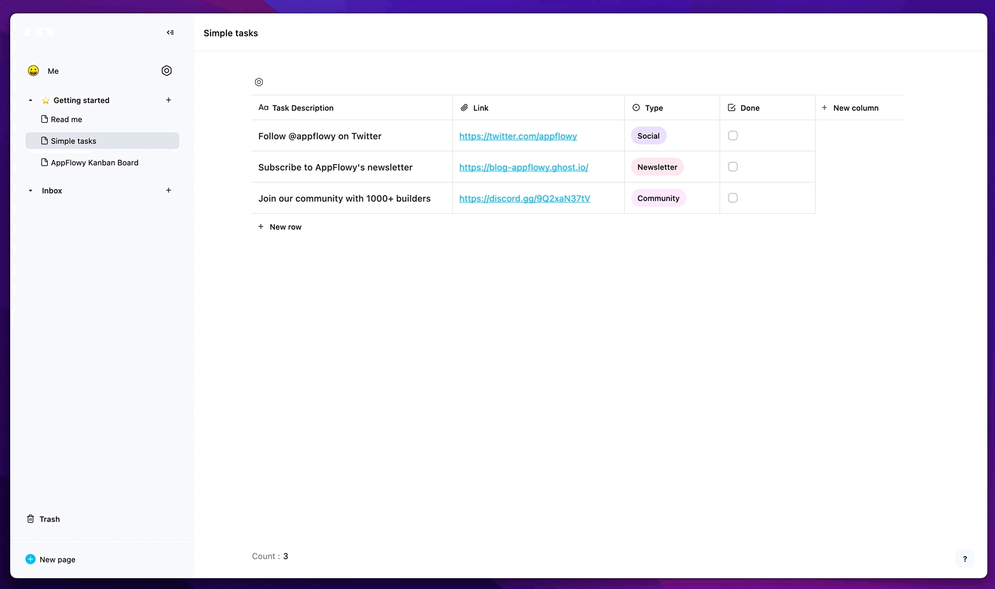Click the Social tag in the Type column
The width and height of the screenshot is (995, 589).
pos(648,135)
